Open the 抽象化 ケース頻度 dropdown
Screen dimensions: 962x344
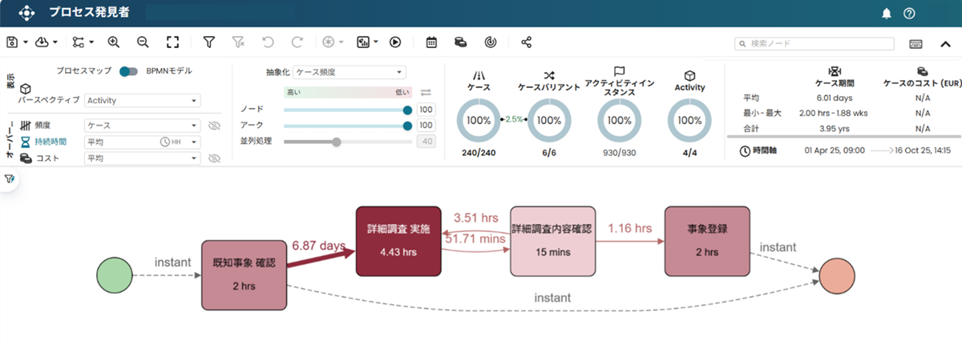[x=350, y=72]
